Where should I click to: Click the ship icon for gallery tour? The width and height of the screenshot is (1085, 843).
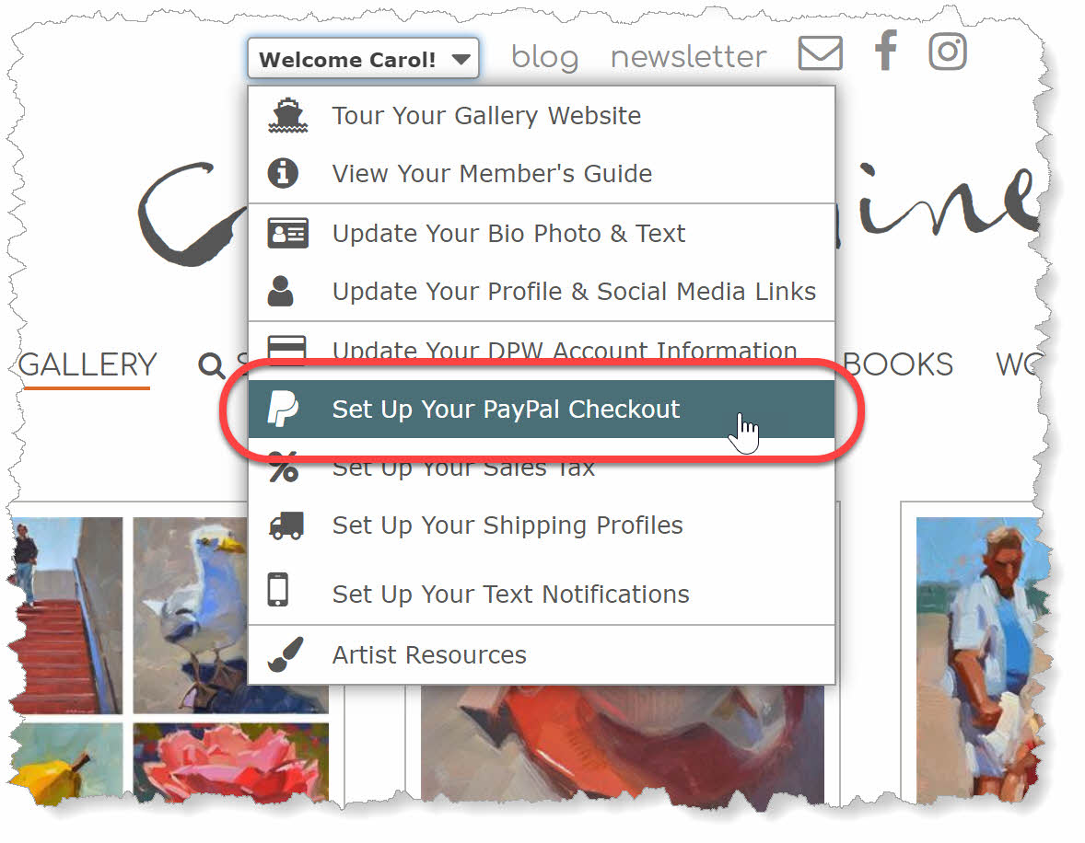coord(287,115)
